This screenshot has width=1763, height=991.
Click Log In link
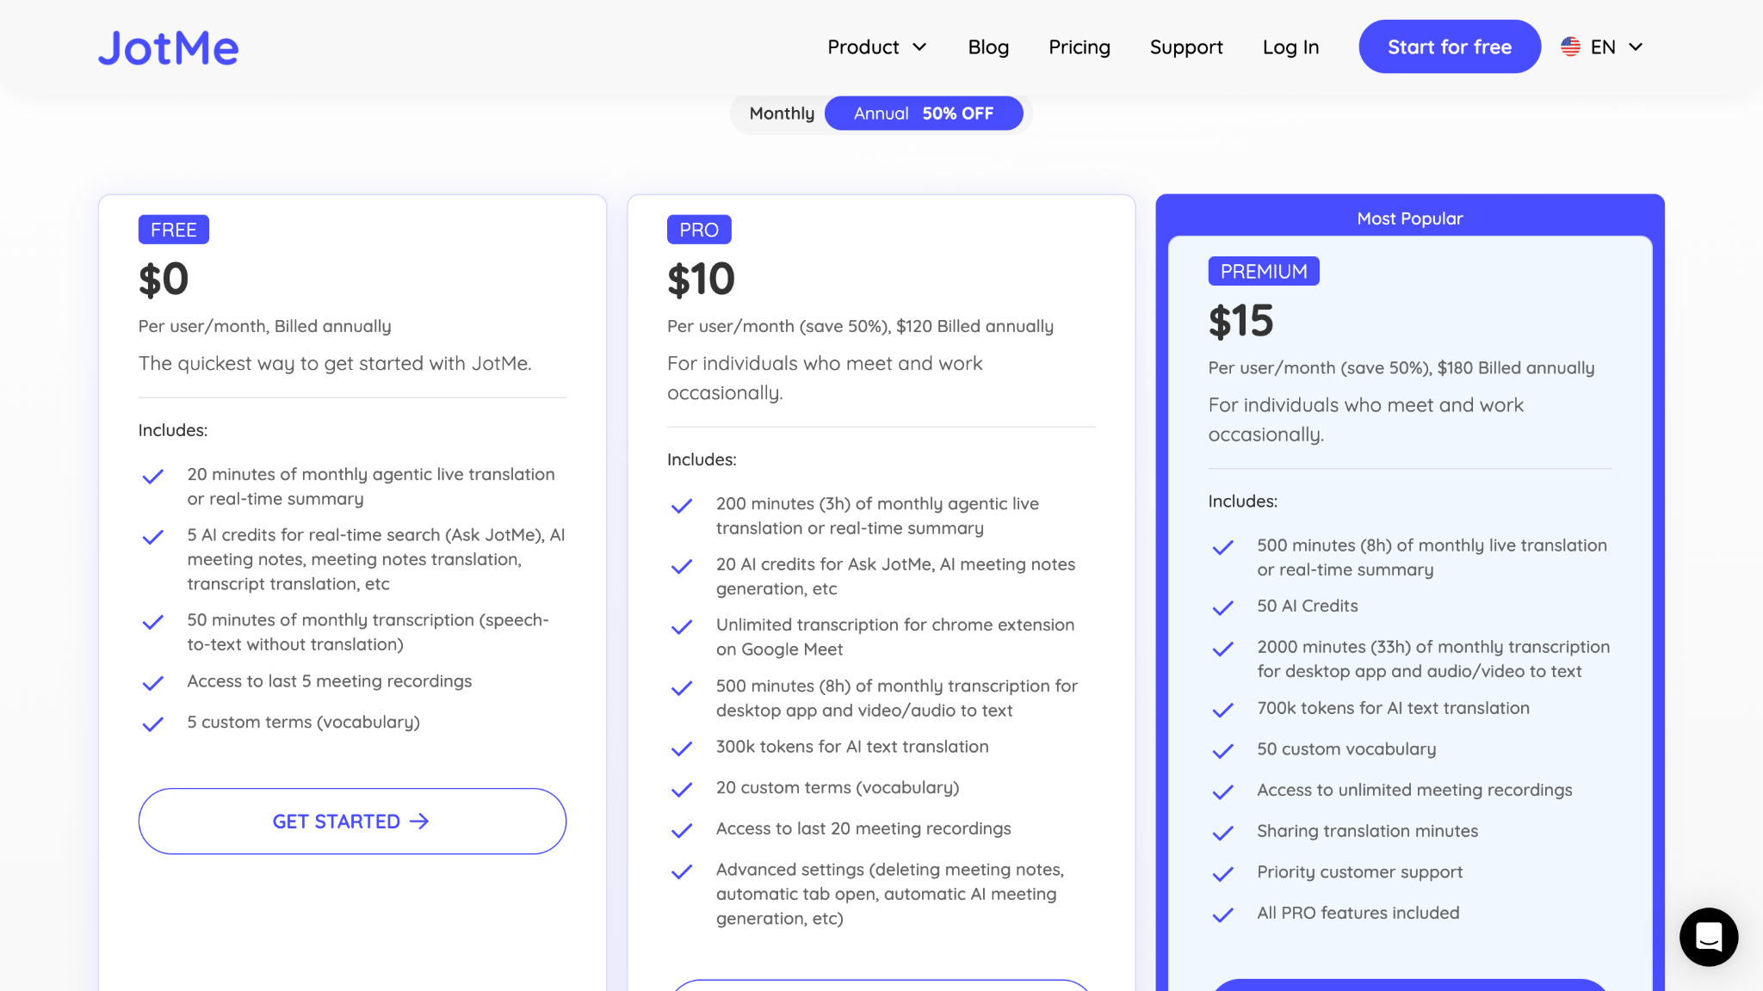pyautogui.click(x=1290, y=47)
